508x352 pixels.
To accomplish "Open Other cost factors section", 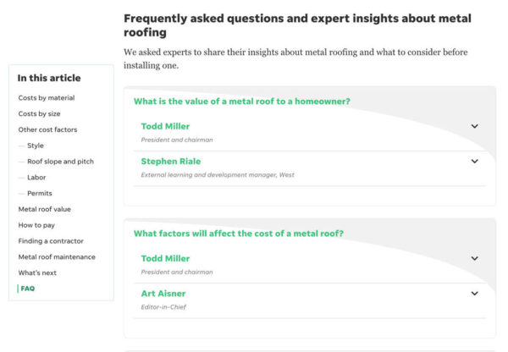I will [x=47, y=130].
